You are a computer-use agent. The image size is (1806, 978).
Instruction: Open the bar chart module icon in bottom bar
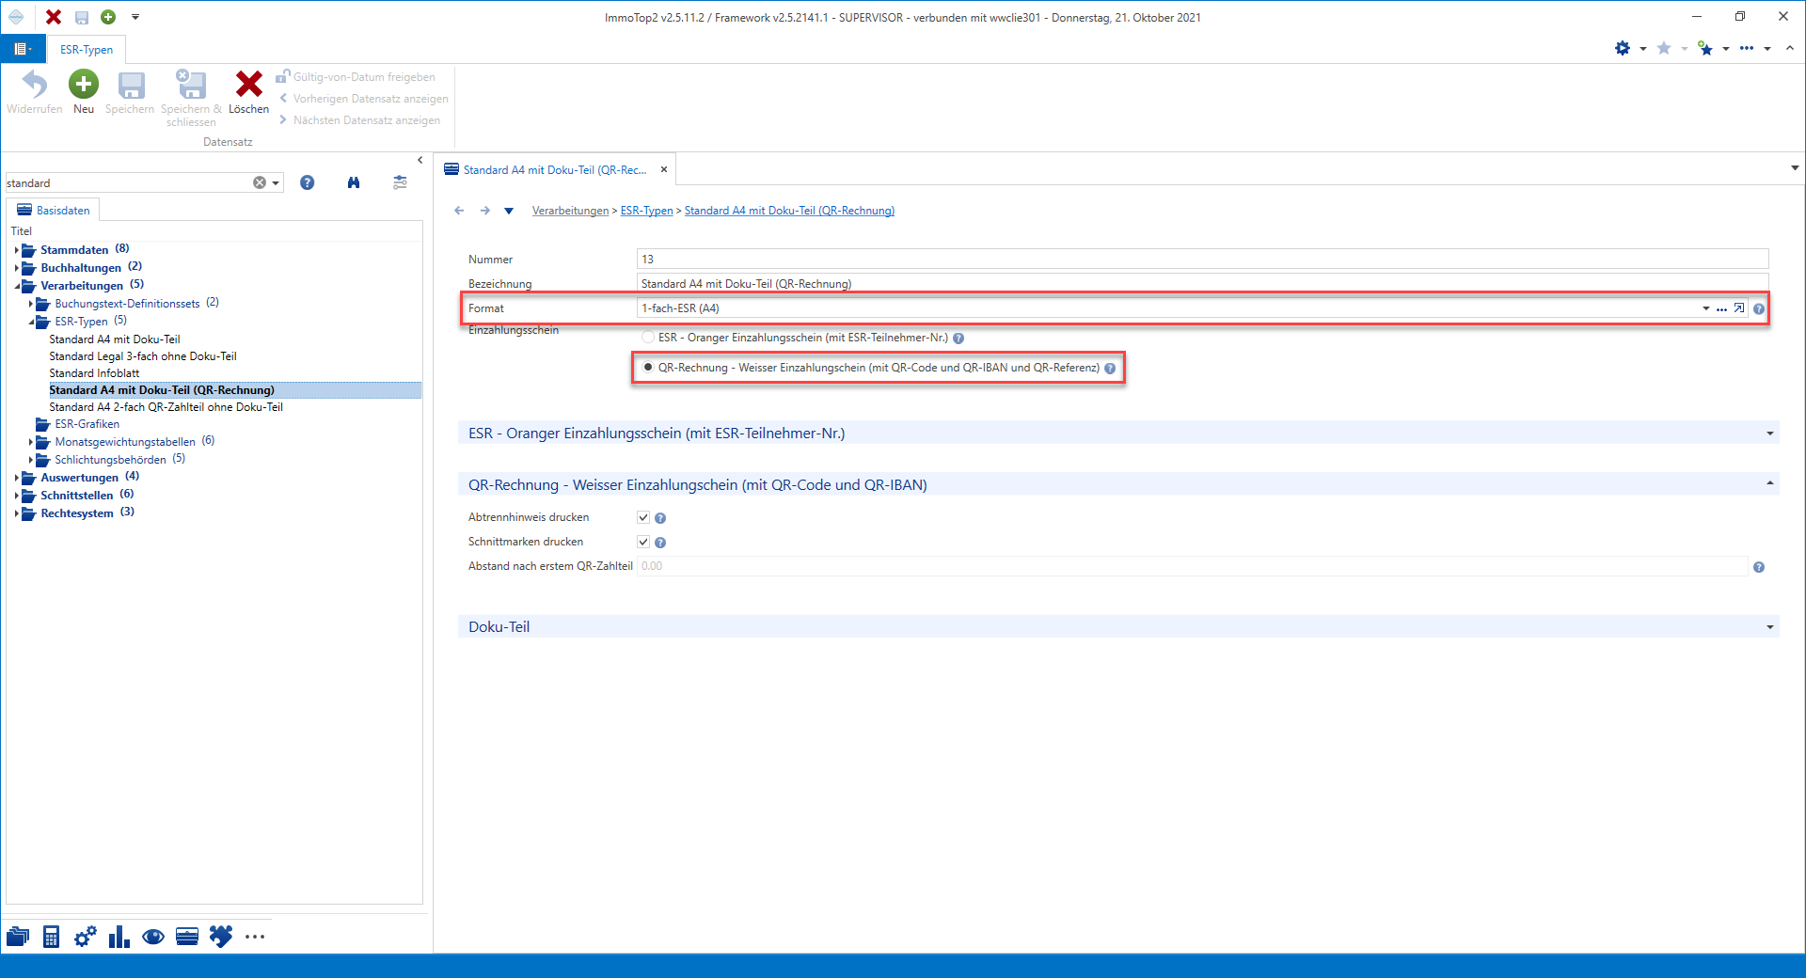coord(119,937)
